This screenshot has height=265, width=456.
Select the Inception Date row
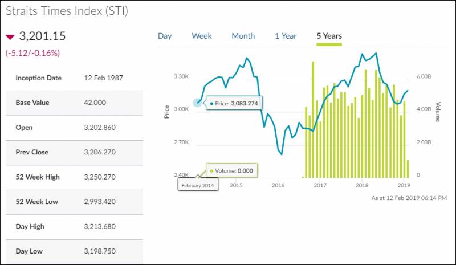click(71, 78)
